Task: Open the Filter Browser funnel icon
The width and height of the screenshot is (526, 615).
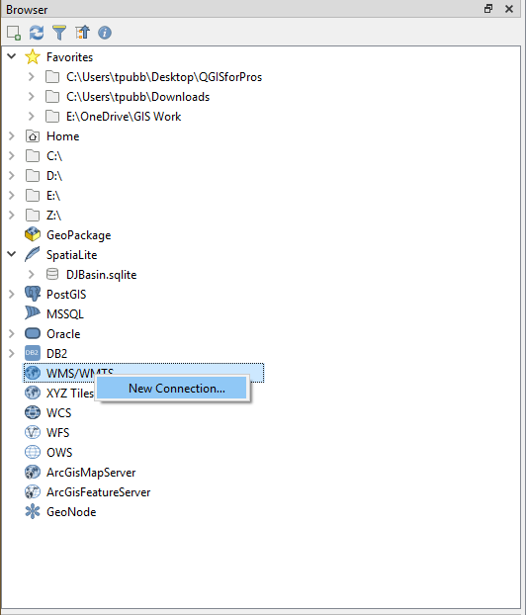Action: click(59, 33)
